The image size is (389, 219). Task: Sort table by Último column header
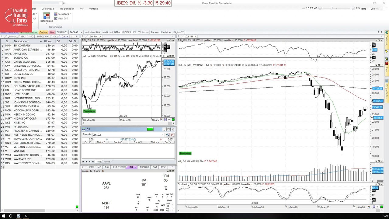pyautogui.click(x=49, y=41)
